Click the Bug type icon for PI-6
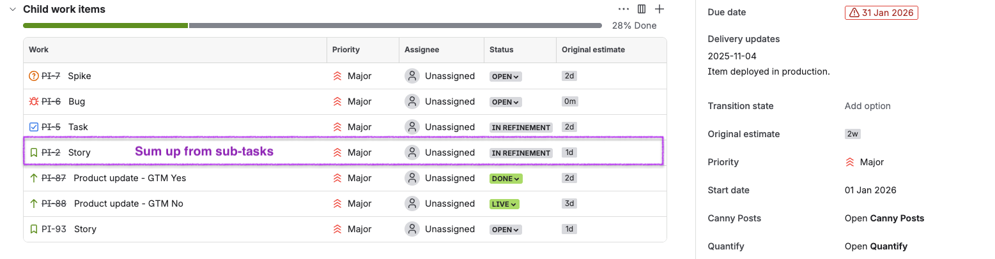The image size is (995, 259). click(x=34, y=101)
